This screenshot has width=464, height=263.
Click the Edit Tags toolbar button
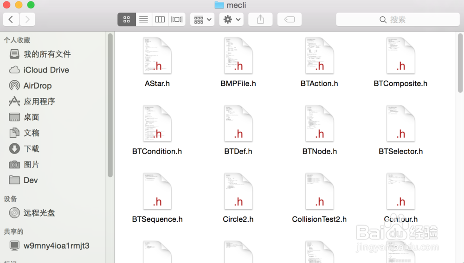click(290, 19)
